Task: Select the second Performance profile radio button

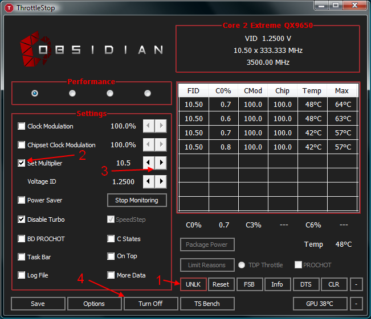Action: (x=72, y=93)
